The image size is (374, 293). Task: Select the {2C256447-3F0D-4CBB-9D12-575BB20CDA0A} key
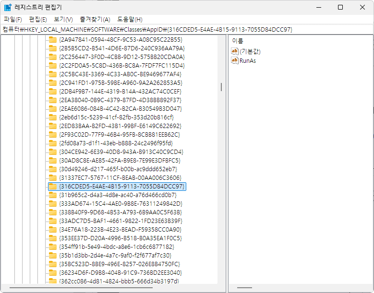click(x=121, y=57)
